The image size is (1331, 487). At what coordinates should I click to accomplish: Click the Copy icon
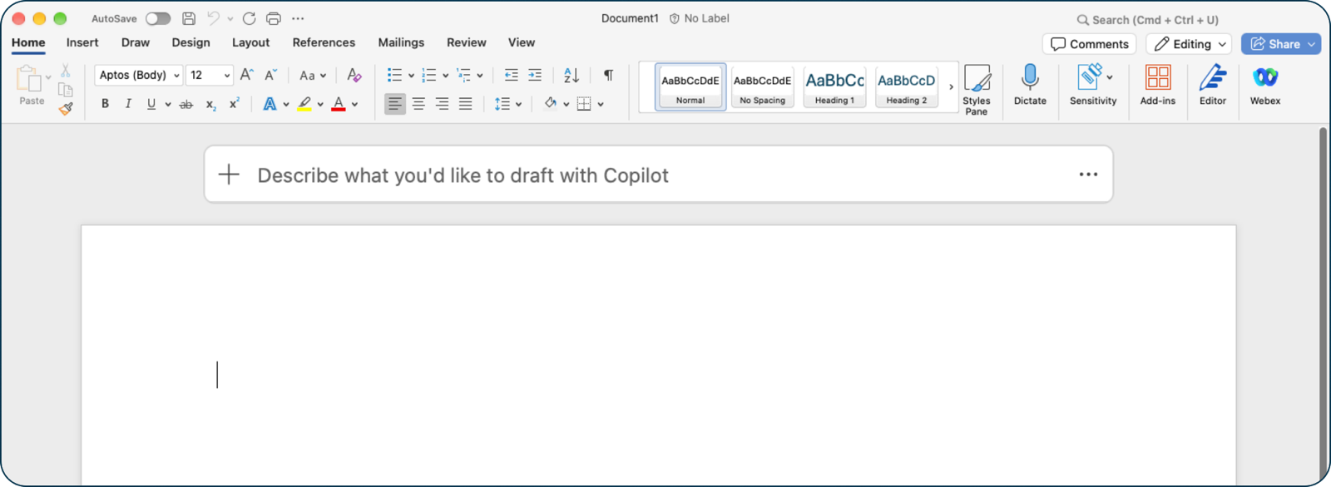point(66,90)
